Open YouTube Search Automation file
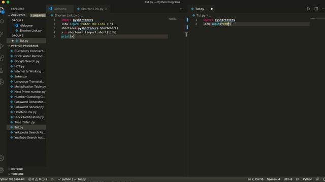325x182 pixels. click(26, 138)
